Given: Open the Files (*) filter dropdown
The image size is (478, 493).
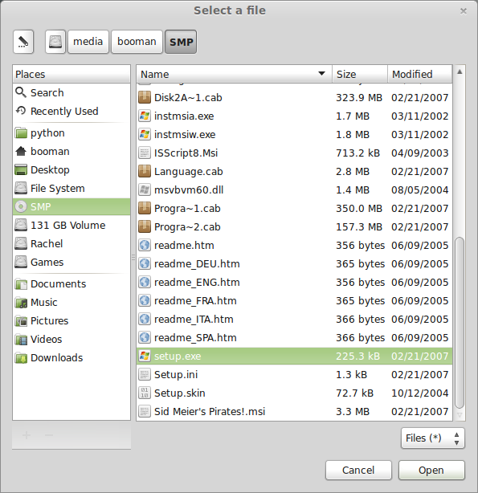Looking at the screenshot, I should pos(433,438).
